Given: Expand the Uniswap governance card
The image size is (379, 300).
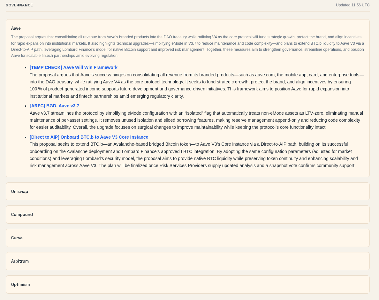Looking at the screenshot, I should click(x=187, y=191).
